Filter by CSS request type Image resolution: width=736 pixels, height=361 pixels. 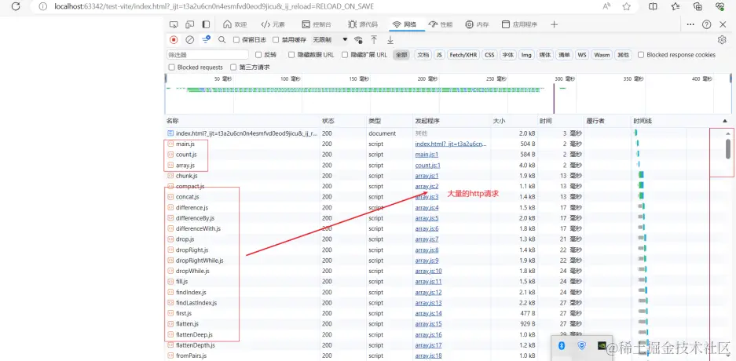point(489,55)
